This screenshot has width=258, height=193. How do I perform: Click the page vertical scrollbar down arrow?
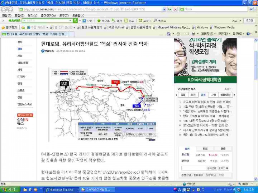pyautogui.click(x=256, y=179)
